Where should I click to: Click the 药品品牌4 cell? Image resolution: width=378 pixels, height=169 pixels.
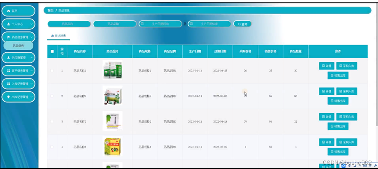pyautogui.click(x=170, y=147)
